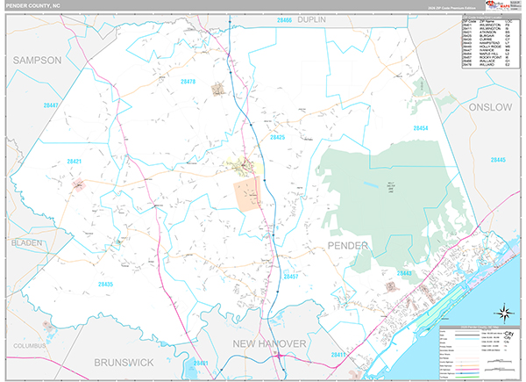Viewport: 526px width, 382px height.
Task: Select BURGAW row in ZIP index table
Action: (x=489, y=35)
